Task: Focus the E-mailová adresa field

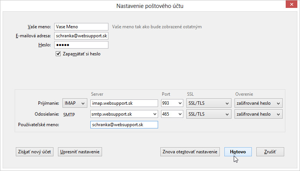Action: pos(81,36)
